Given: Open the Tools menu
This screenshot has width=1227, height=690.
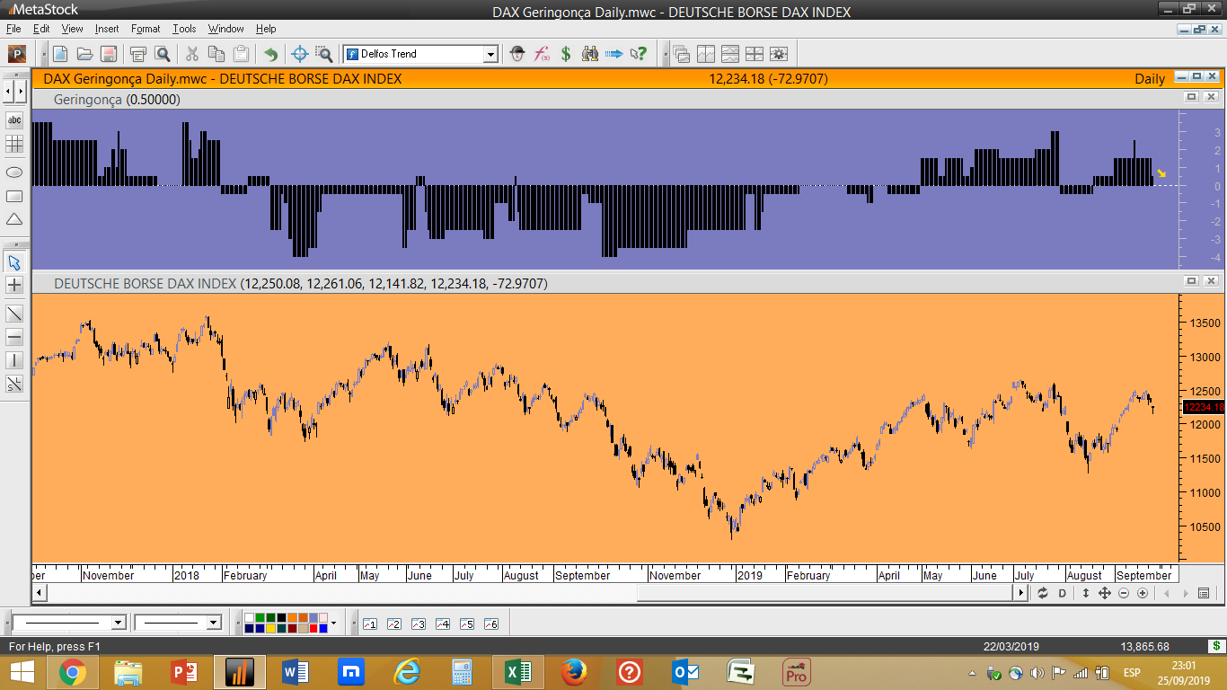Looking at the screenshot, I should tap(184, 29).
